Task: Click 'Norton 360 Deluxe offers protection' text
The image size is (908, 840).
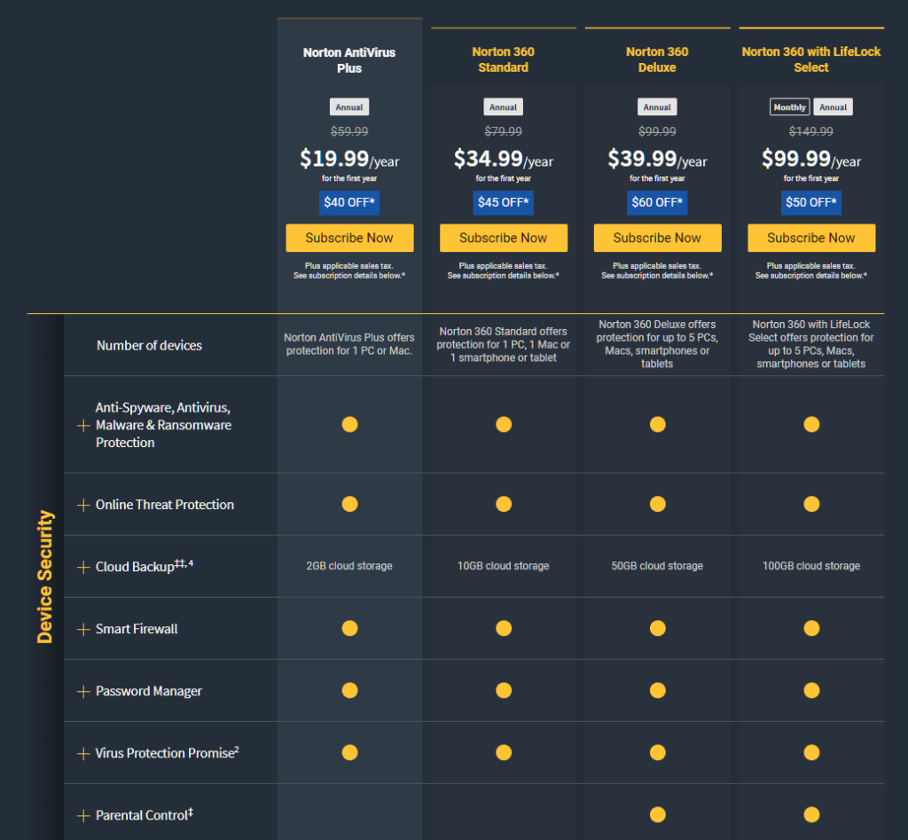Action: point(657,344)
